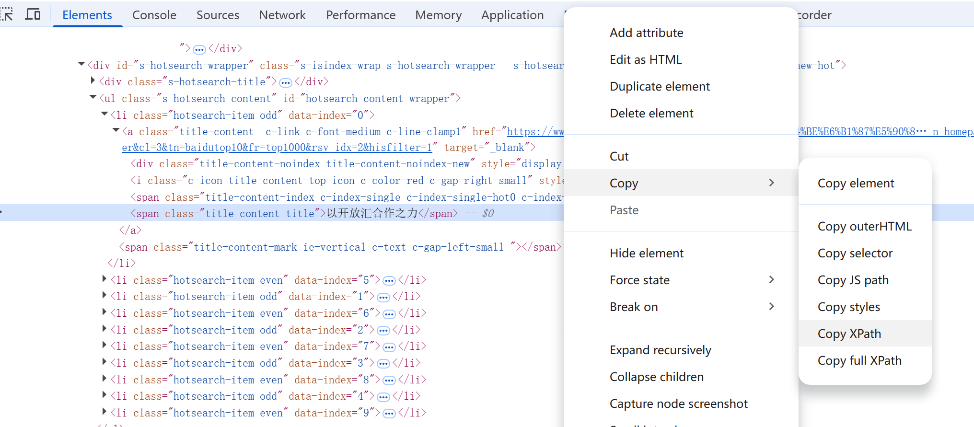Viewport: 974px width, 427px height.
Task: Select the title-content-mark span node
Action: point(340,247)
